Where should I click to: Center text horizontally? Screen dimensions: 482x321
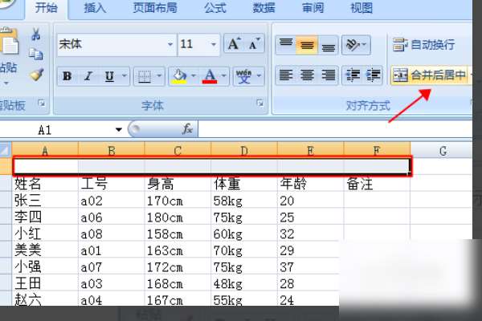307,75
